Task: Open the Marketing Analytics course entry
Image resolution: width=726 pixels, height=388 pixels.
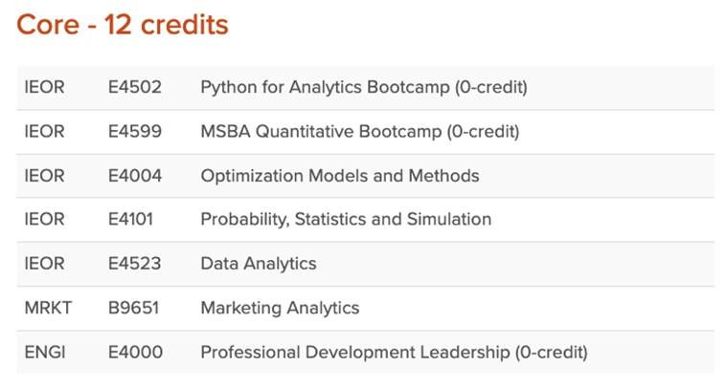Action: 280,308
